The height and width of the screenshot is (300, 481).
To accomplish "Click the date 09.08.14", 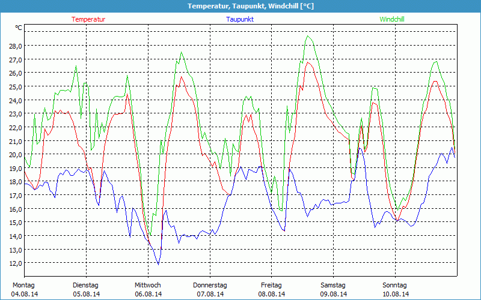I will tap(334, 294).
